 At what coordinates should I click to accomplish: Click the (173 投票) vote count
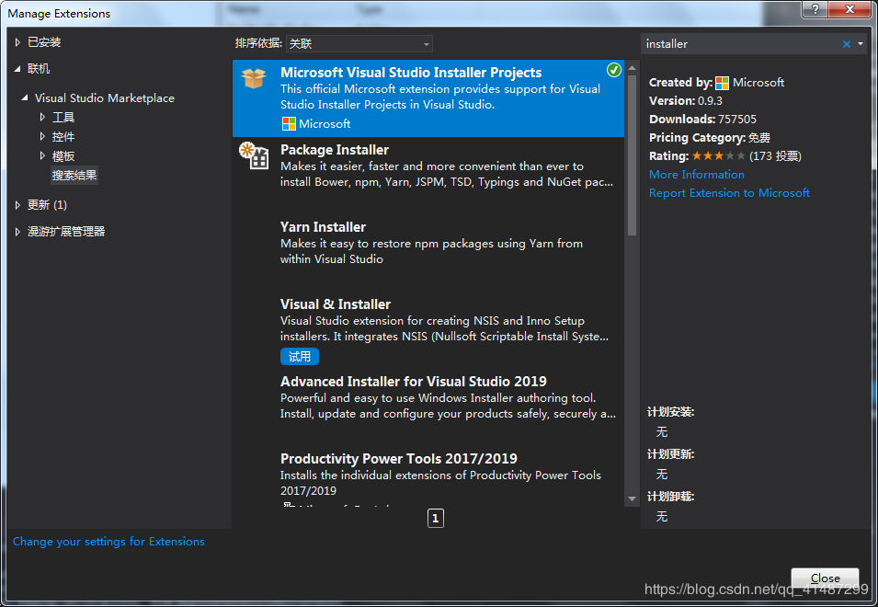775,156
